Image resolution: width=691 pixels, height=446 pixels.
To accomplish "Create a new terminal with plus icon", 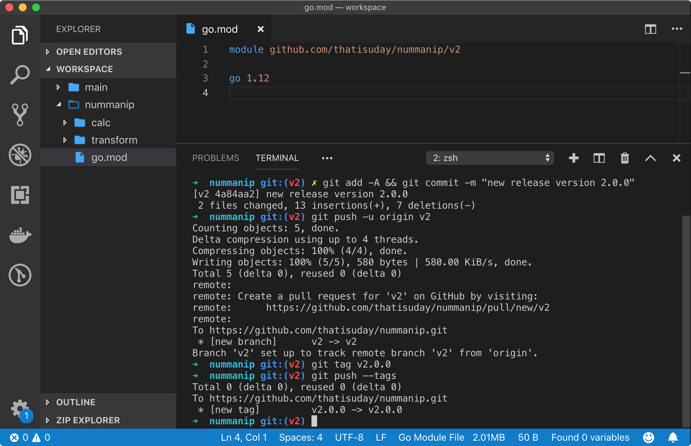I will coord(573,158).
